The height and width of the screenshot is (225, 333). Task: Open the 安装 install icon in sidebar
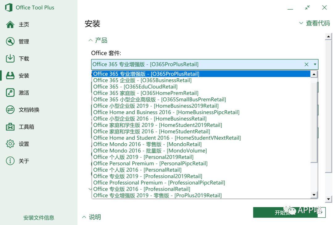point(10,76)
